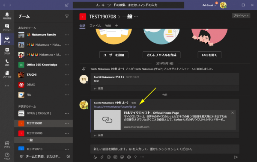The width and height of the screenshot is (257, 162).
Task: Open the Activity bell icon in sidebar
Action: pos(7,16)
